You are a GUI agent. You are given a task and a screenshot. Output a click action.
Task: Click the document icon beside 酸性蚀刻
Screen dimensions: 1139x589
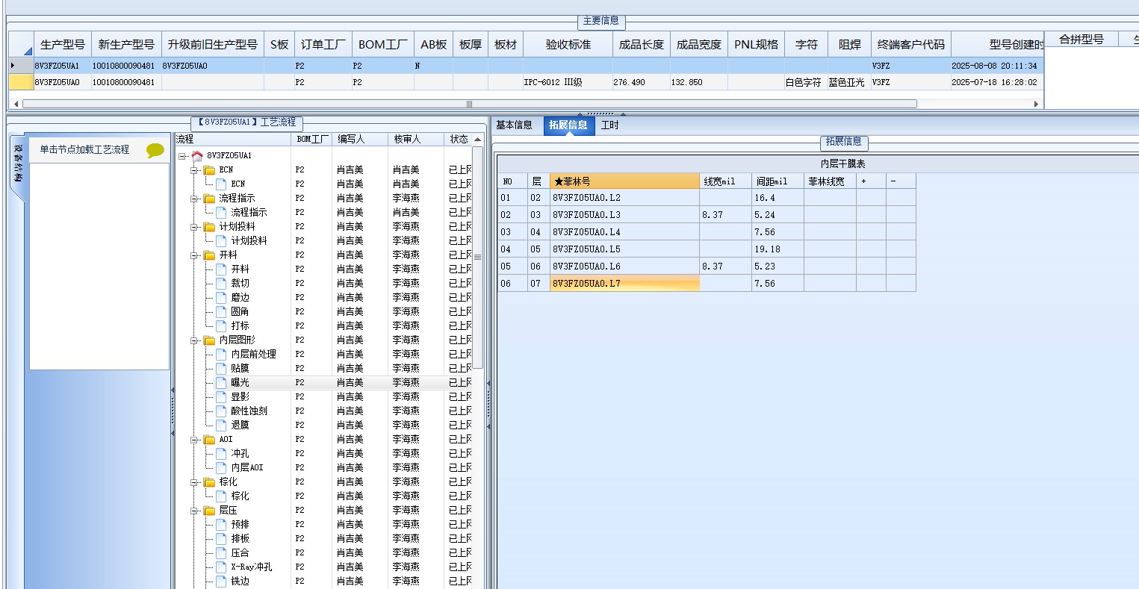point(221,411)
